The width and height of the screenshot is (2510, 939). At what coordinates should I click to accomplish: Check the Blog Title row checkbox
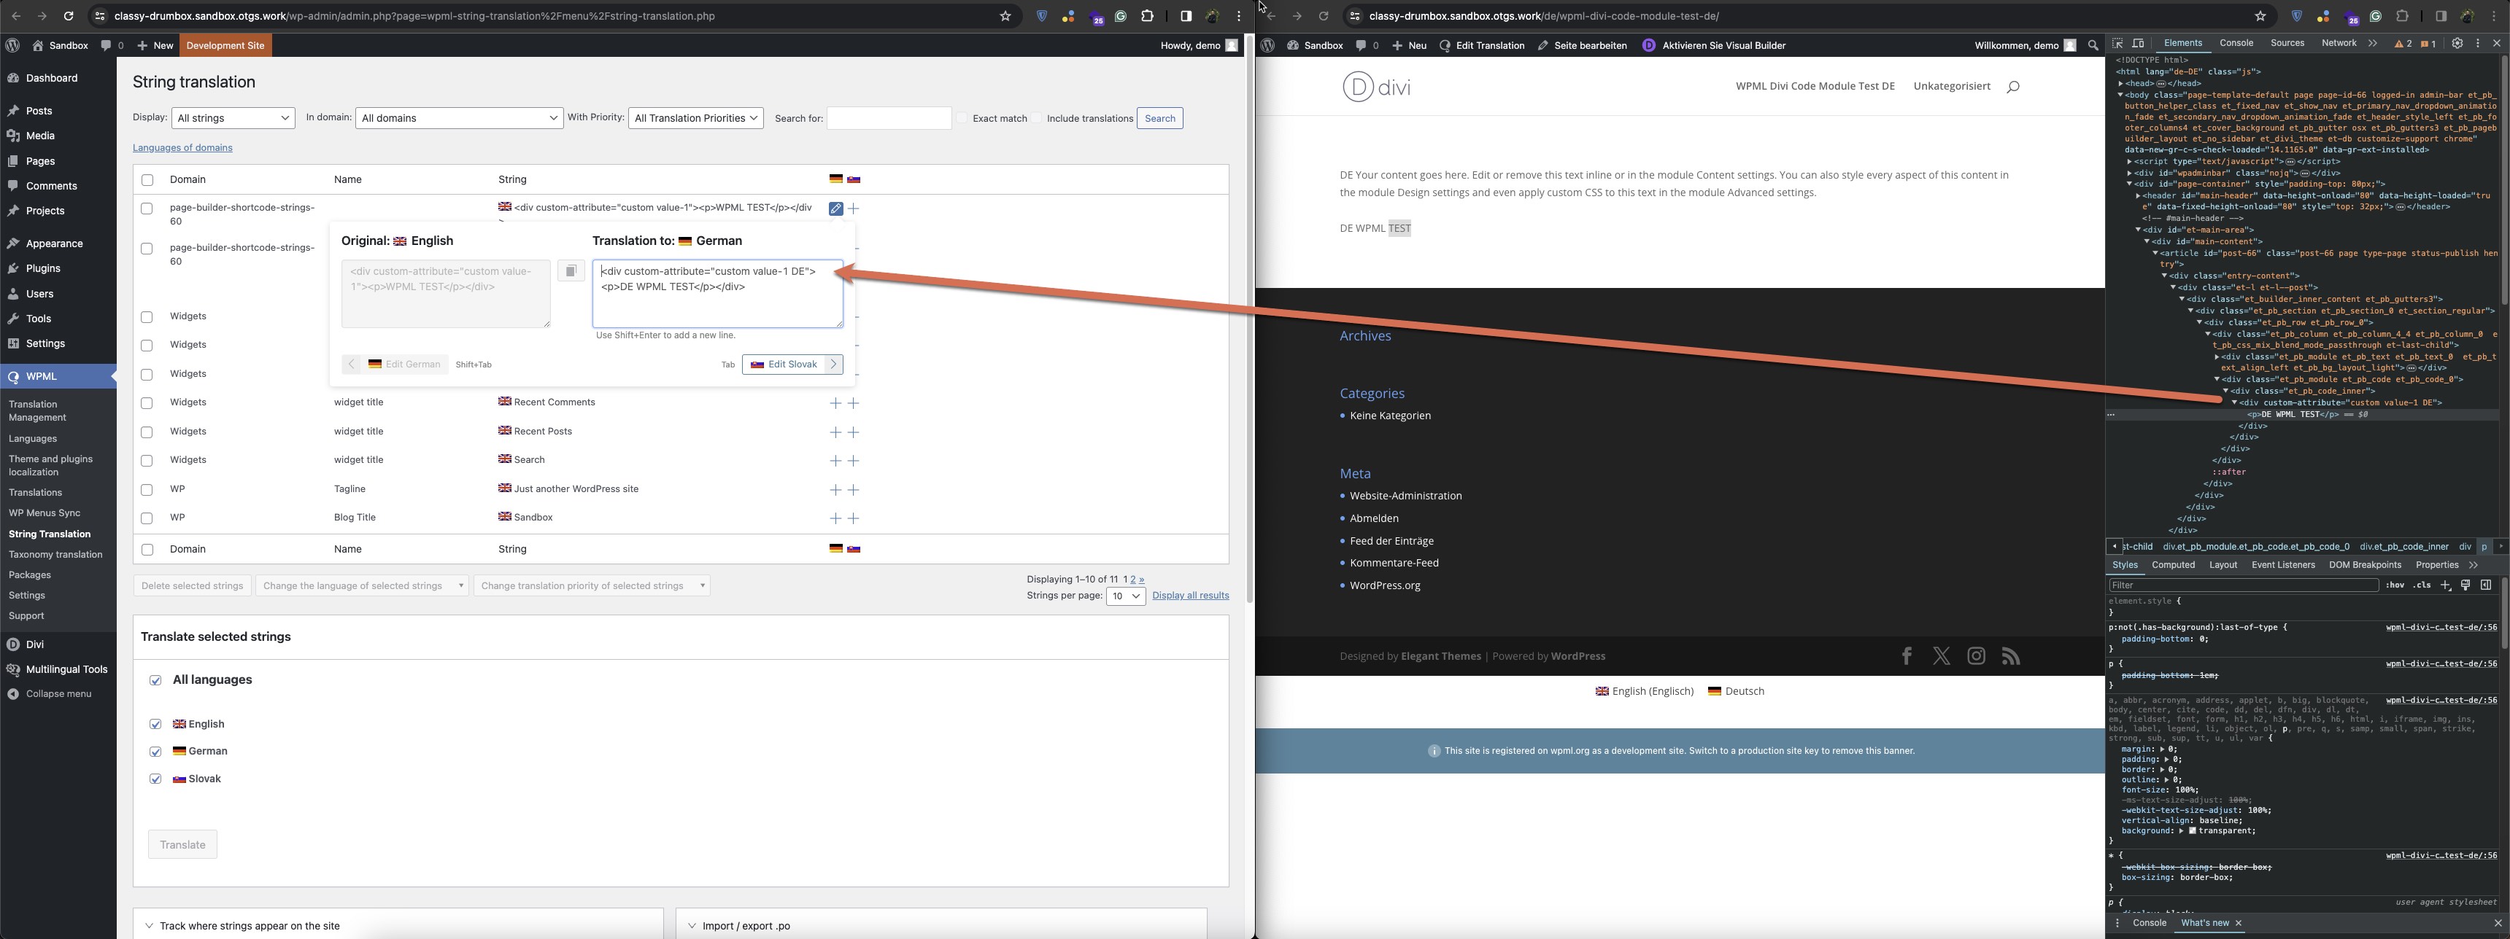pyautogui.click(x=147, y=518)
